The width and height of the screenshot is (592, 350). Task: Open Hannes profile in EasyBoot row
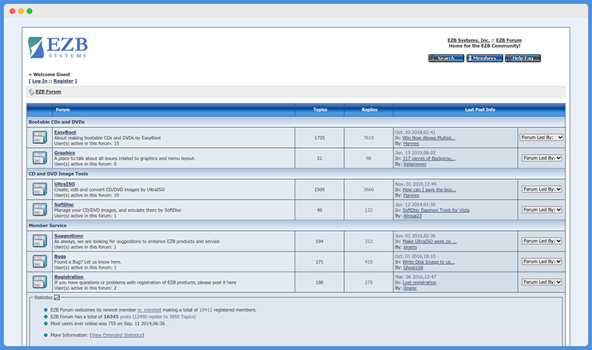pos(411,144)
